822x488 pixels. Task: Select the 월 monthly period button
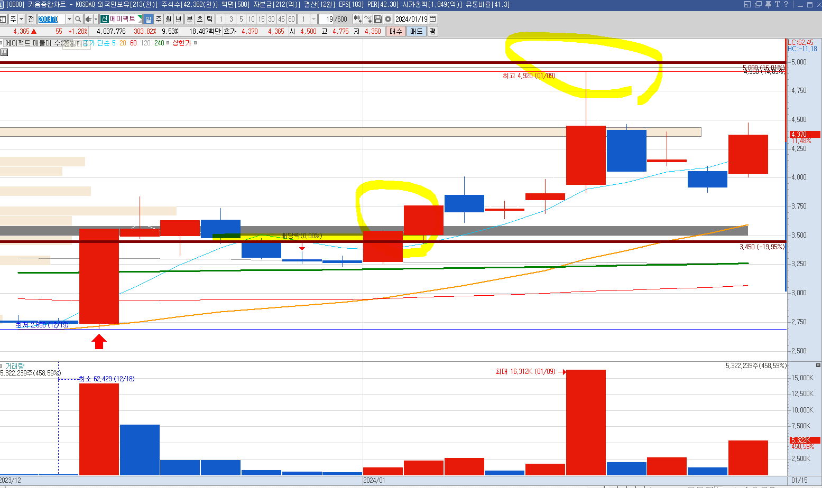[x=169, y=19]
